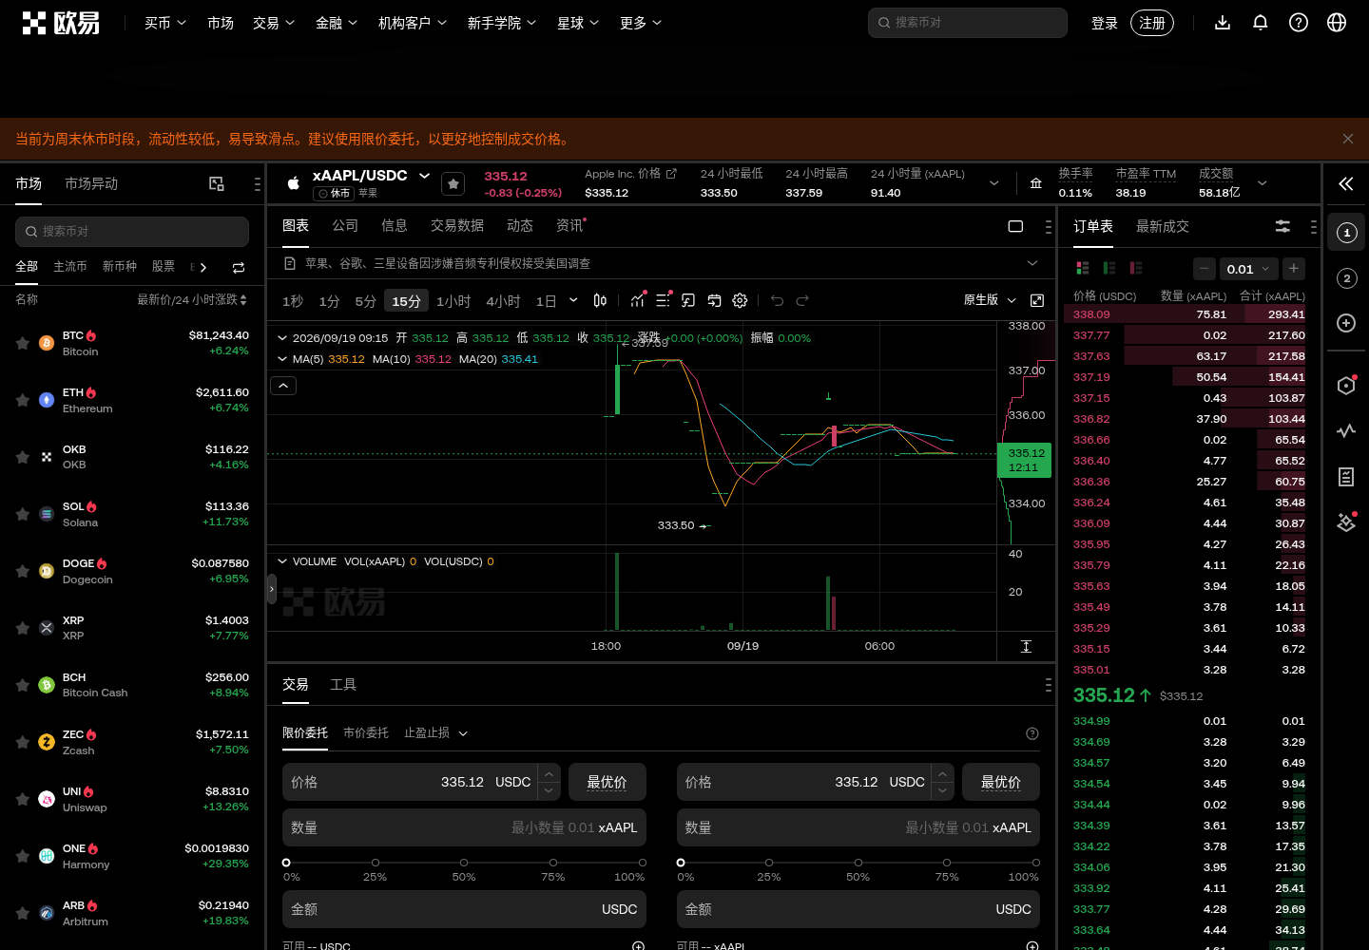Click 最优价 button on sell side

click(1001, 782)
